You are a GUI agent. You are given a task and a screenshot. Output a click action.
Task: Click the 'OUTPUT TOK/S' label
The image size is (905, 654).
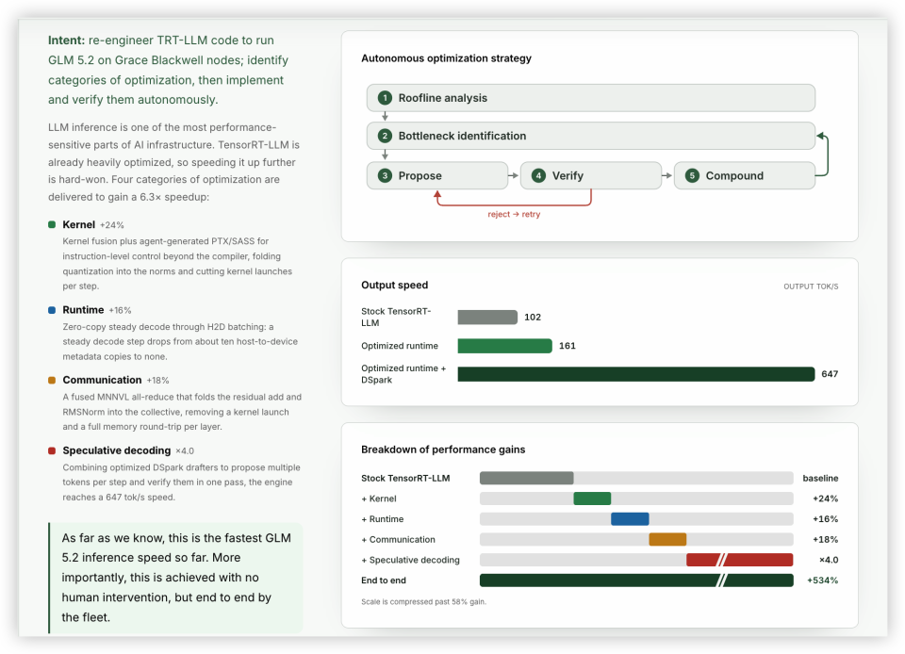[x=811, y=286]
